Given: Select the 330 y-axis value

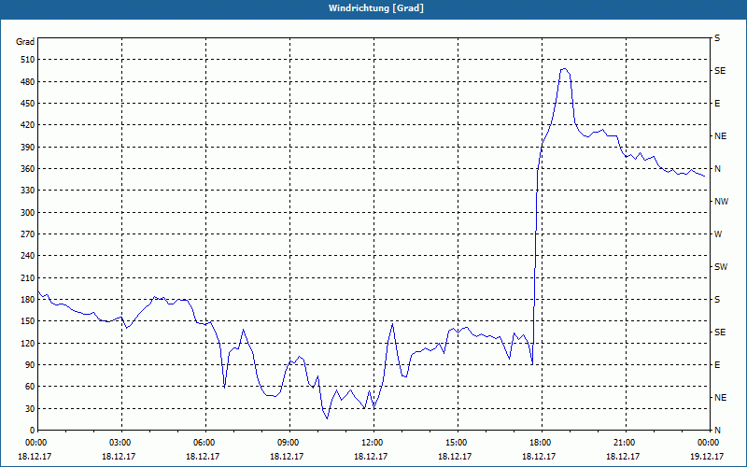Looking at the screenshot, I should [28, 191].
